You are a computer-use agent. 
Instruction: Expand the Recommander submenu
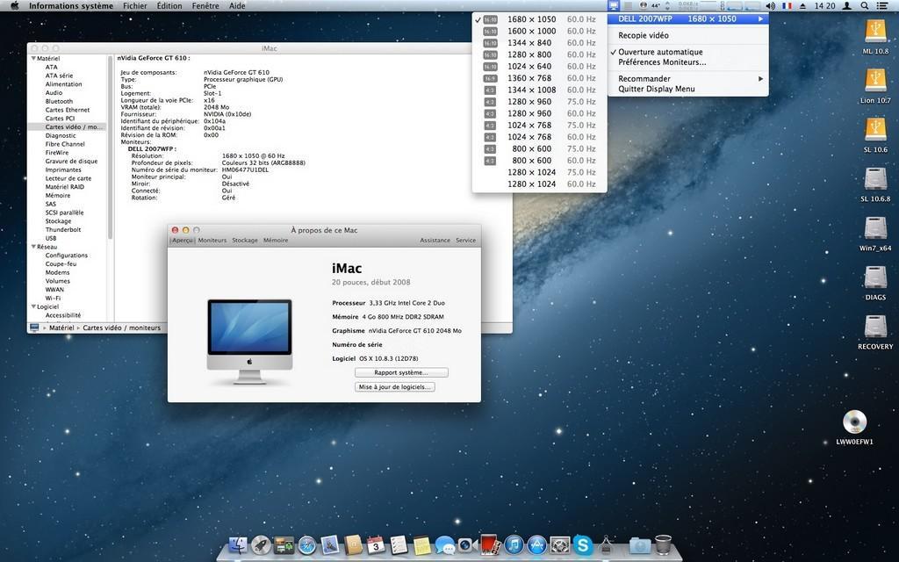644,78
